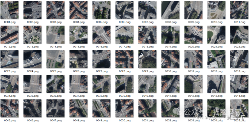
Task: Click the file name 0041.png
Action: (x=170, y=96)
